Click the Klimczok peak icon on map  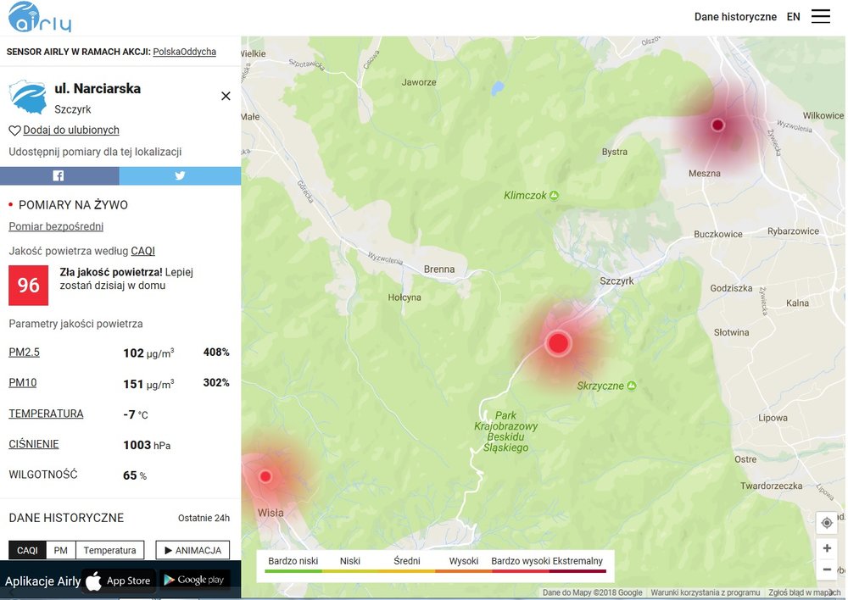(555, 195)
